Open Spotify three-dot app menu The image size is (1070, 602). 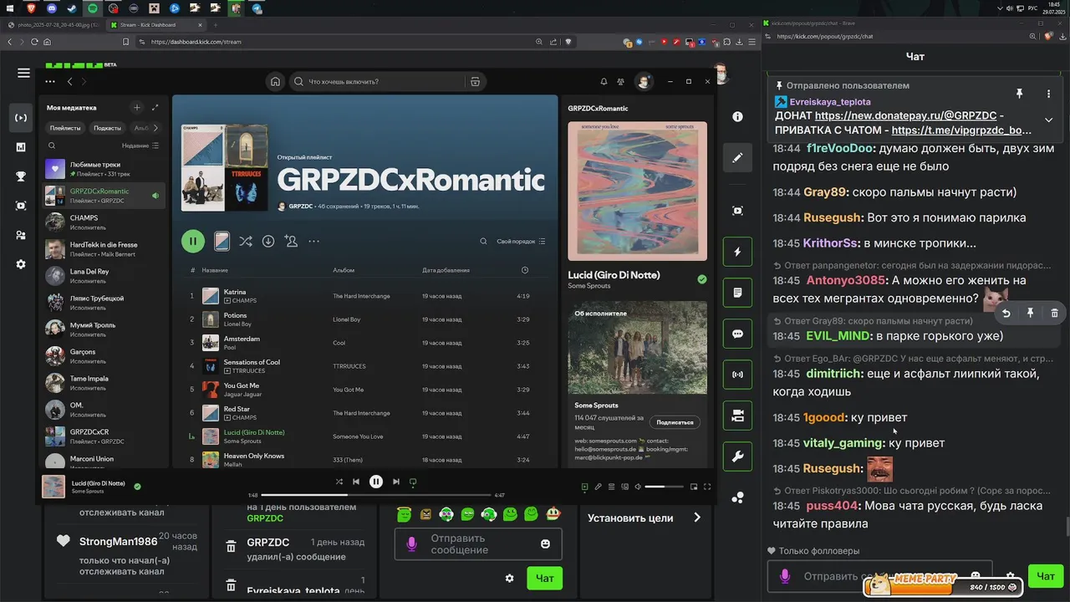(50, 81)
